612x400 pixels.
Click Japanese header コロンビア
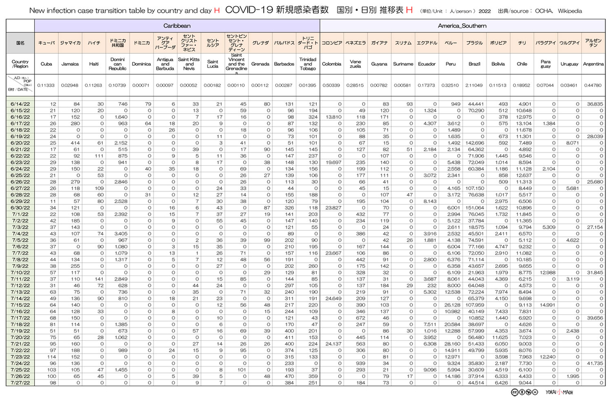pyautogui.click(x=332, y=44)
